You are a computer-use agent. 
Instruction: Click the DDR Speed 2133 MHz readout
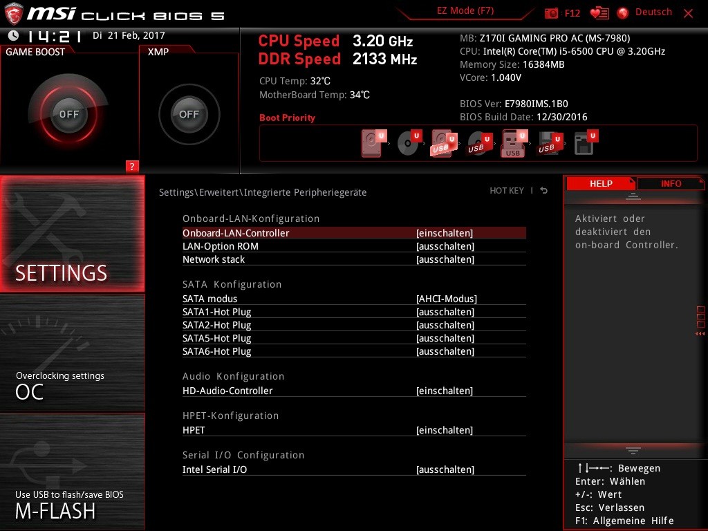pyautogui.click(x=337, y=59)
